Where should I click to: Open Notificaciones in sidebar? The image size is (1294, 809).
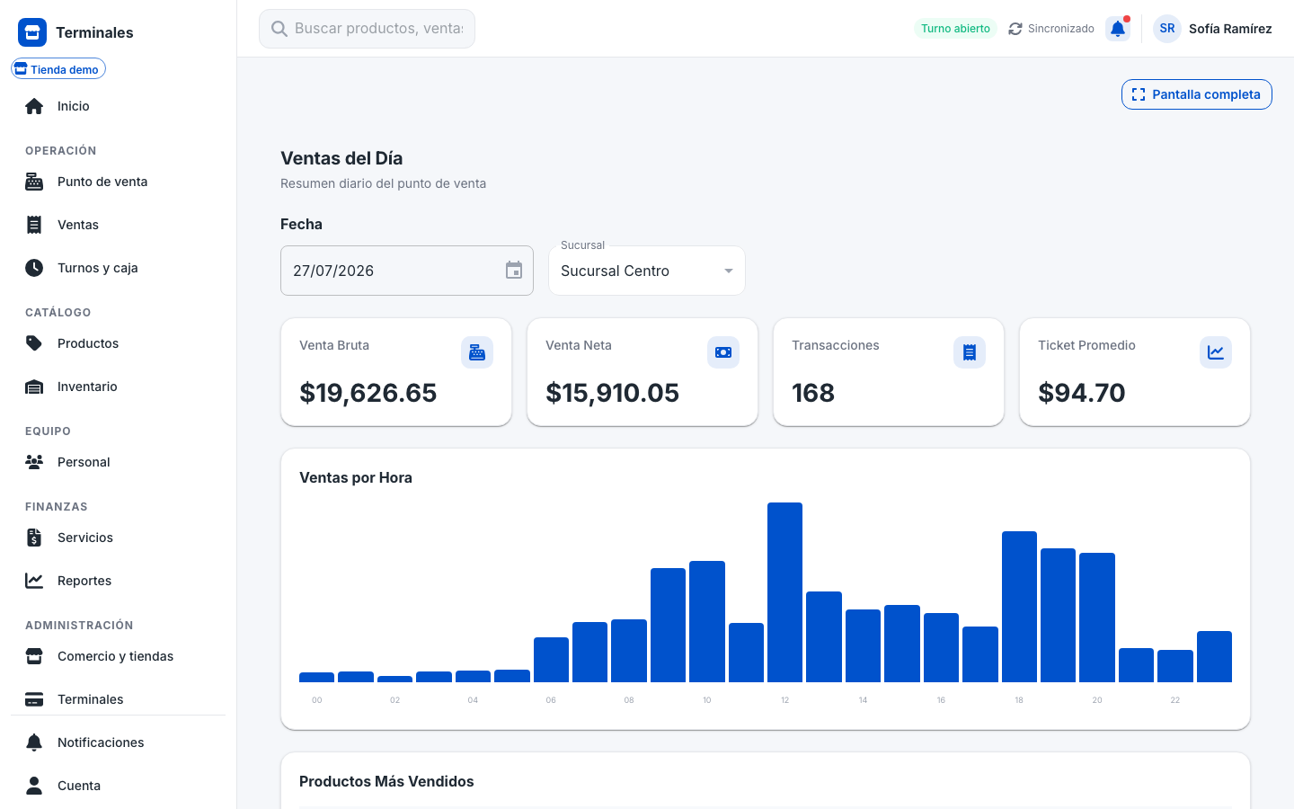(119, 742)
